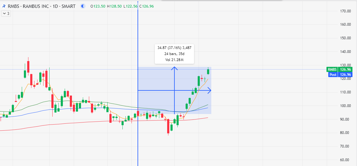Click the blue Post 126.96 price label
Image resolution: width=357 pixels, height=166 pixels.
[340, 74]
